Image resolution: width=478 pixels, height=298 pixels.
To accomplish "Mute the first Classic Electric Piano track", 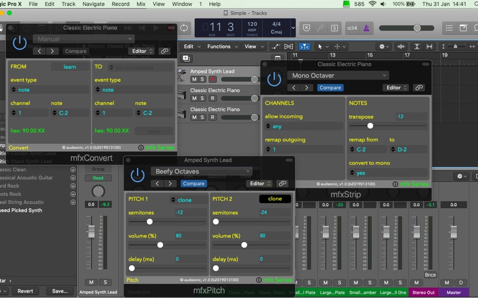I will [194, 98].
